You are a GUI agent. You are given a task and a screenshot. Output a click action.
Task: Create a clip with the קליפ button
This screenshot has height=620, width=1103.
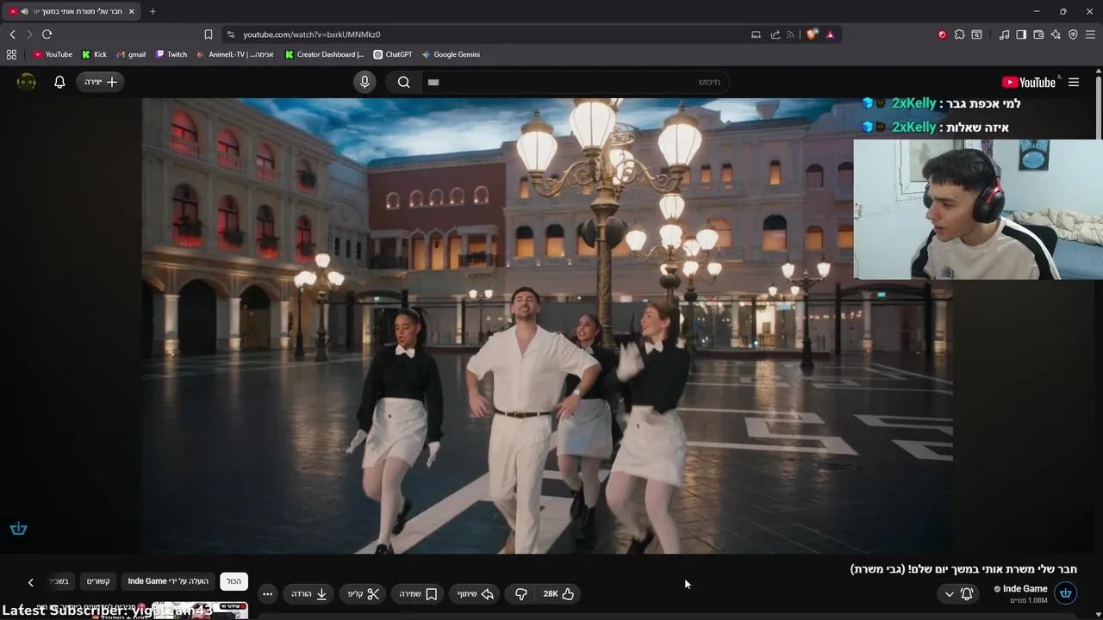(x=364, y=593)
